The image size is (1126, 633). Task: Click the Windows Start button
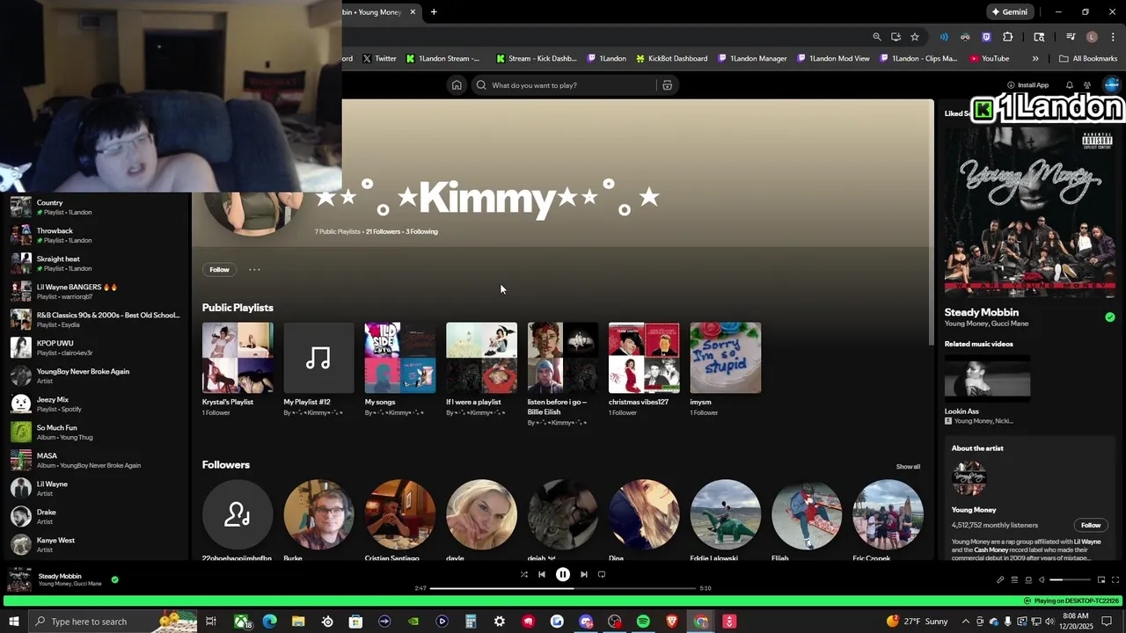point(13,622)
